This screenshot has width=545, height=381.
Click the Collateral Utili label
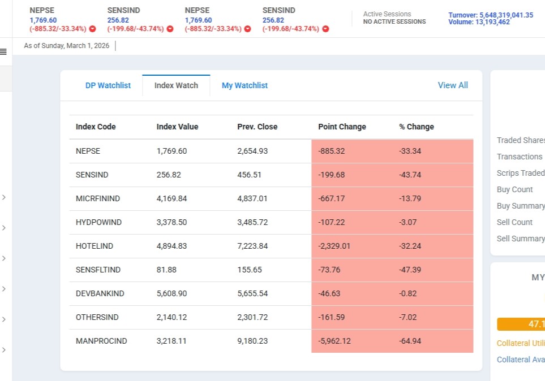click(521, 343)
